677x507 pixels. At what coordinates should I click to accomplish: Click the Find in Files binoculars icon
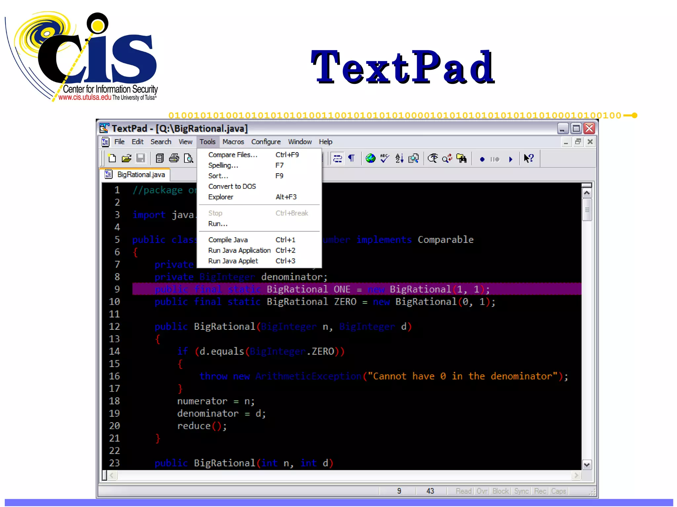point(461,159)
